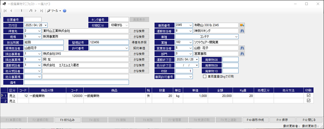
Task: Click かな検索 button for 現場
Action: click(x=139, y=37)
